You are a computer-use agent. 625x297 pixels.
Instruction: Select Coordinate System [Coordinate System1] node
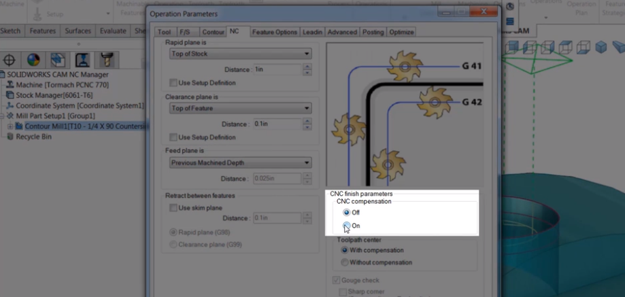coord(80,105)
